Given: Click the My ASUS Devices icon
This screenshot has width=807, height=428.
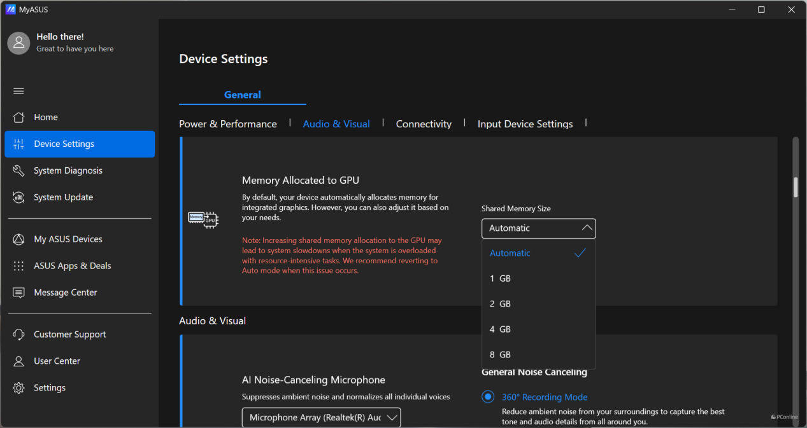Looking at the screenshot, I should coord(18,239).
